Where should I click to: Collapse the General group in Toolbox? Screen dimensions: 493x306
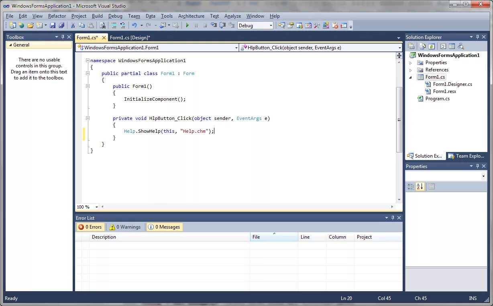click(x=10, y=45)
